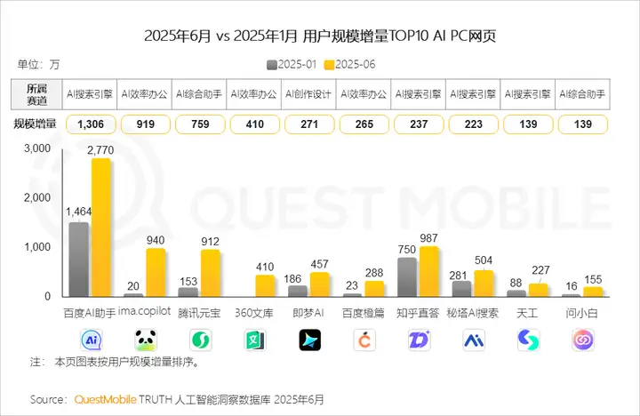The image size is (640, 416).
Task: Click the 3,000 y-axis tick label
Action: point(37,148)
